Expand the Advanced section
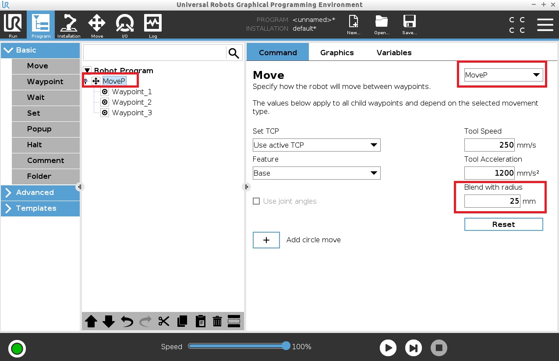This screenshot has width=559, height=361. pos(40,192)
